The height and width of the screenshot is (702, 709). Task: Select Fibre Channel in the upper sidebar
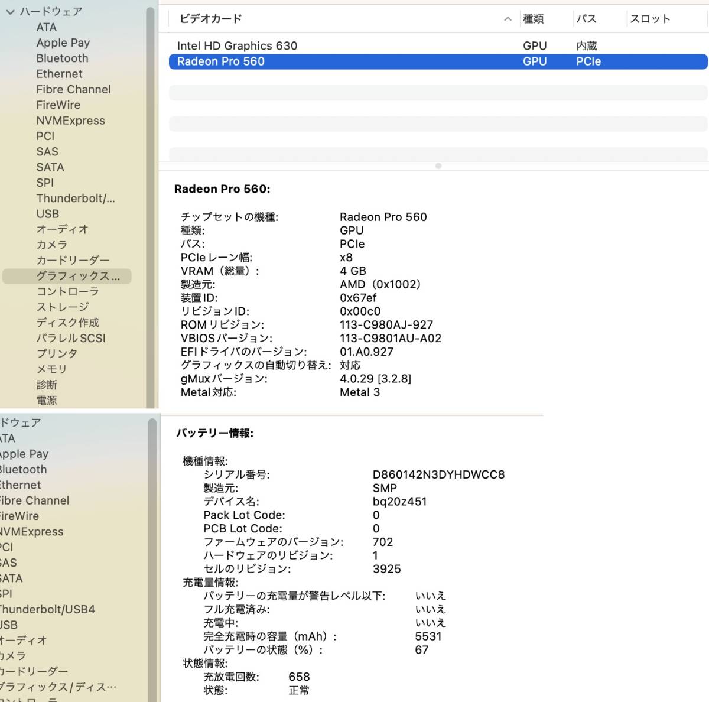coord(73,89)
